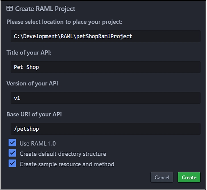Toggle Create sample resource and method checkbox

click(12, 163)
